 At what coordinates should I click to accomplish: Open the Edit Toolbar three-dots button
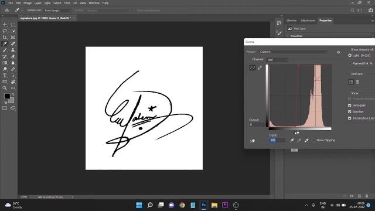[x=13, y=88]
